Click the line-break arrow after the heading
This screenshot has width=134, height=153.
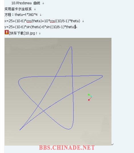(43, 3)
